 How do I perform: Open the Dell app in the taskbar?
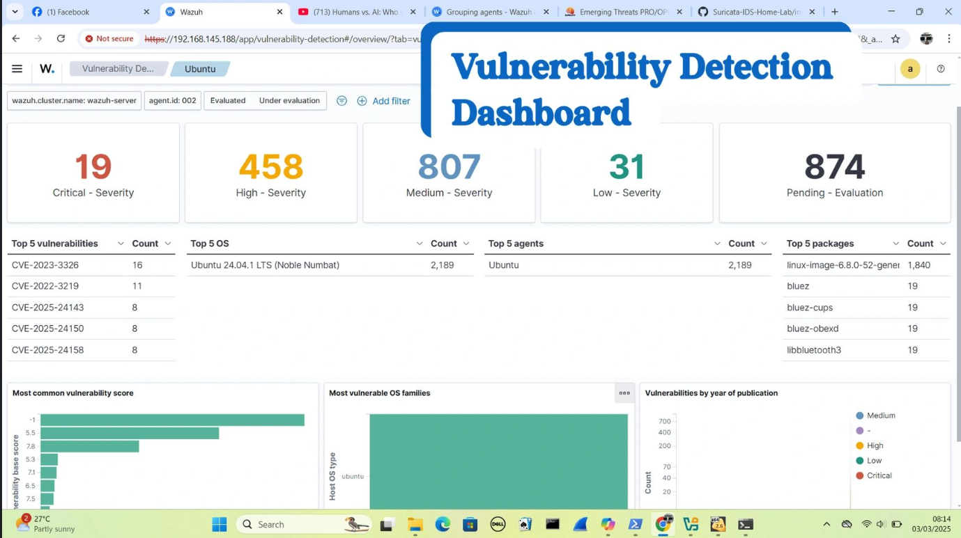498,524
